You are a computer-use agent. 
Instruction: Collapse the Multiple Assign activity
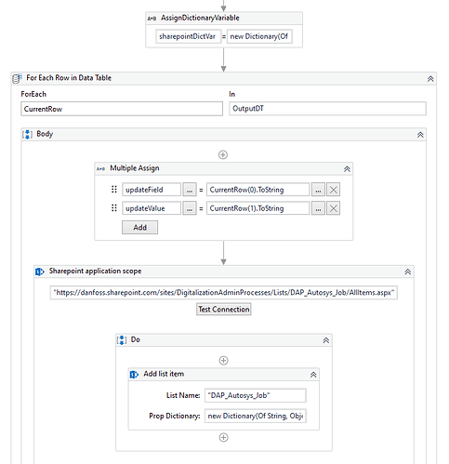pos(347,169)
